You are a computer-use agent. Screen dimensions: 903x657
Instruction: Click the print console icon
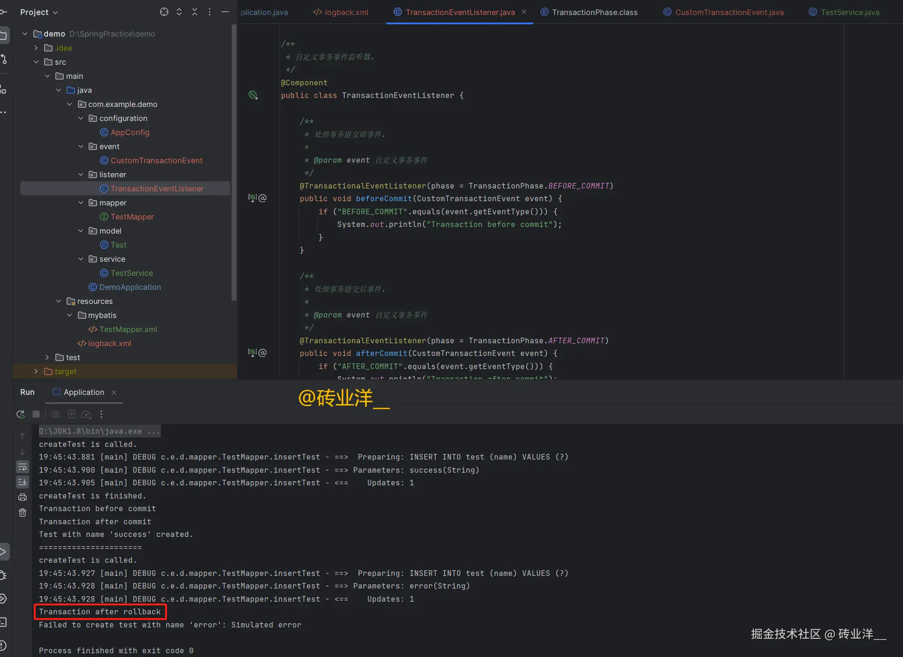pyautogui.click(x=23, y=497)
